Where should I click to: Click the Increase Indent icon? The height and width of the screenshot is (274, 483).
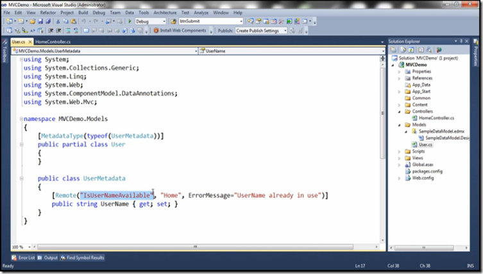tap(58, 31)
